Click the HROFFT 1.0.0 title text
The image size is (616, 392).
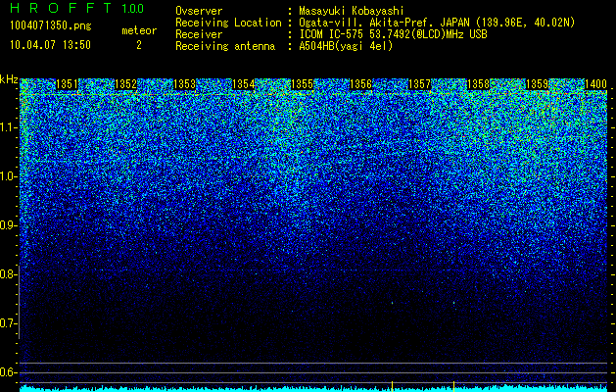click(76, 8)
